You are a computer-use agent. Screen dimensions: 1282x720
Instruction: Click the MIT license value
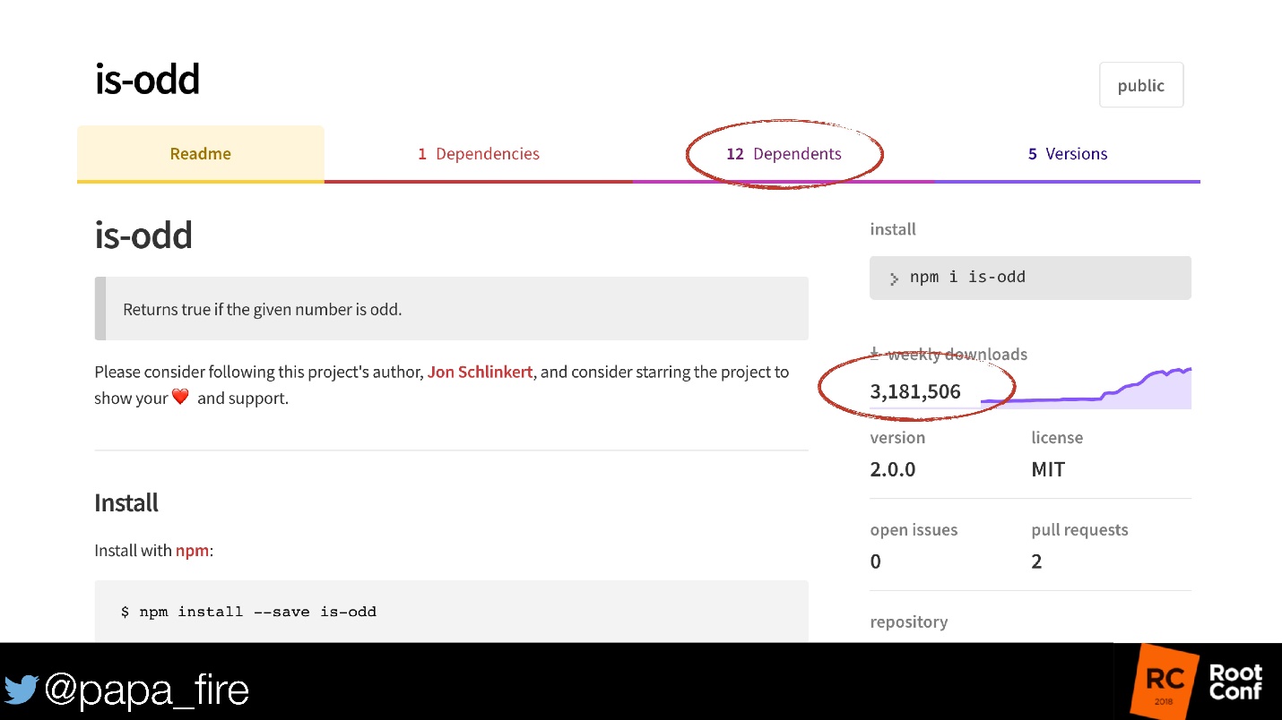pyautogui.click(x=1048, y=469)
